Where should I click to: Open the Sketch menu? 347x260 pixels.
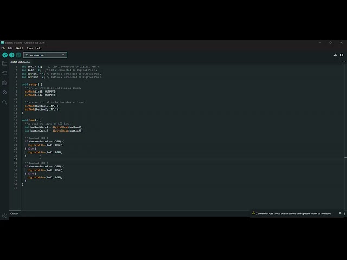(x=20, y=48)
